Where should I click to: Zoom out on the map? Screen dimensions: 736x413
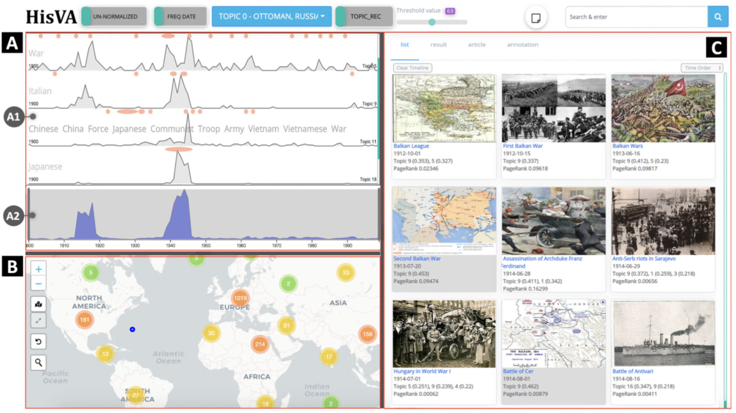(38, 284)
